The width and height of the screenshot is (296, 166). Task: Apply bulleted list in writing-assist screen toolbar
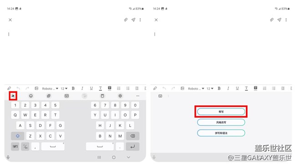pos(274,88)
